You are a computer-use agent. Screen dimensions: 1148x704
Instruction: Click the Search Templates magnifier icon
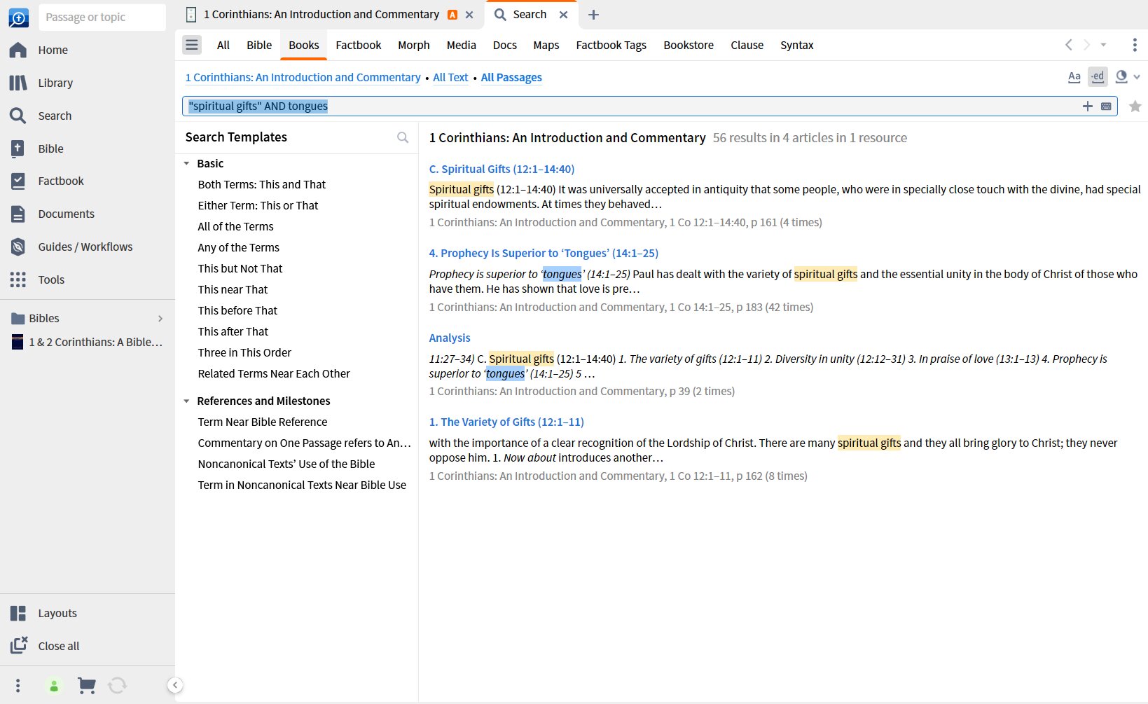(x=403, y=137)
